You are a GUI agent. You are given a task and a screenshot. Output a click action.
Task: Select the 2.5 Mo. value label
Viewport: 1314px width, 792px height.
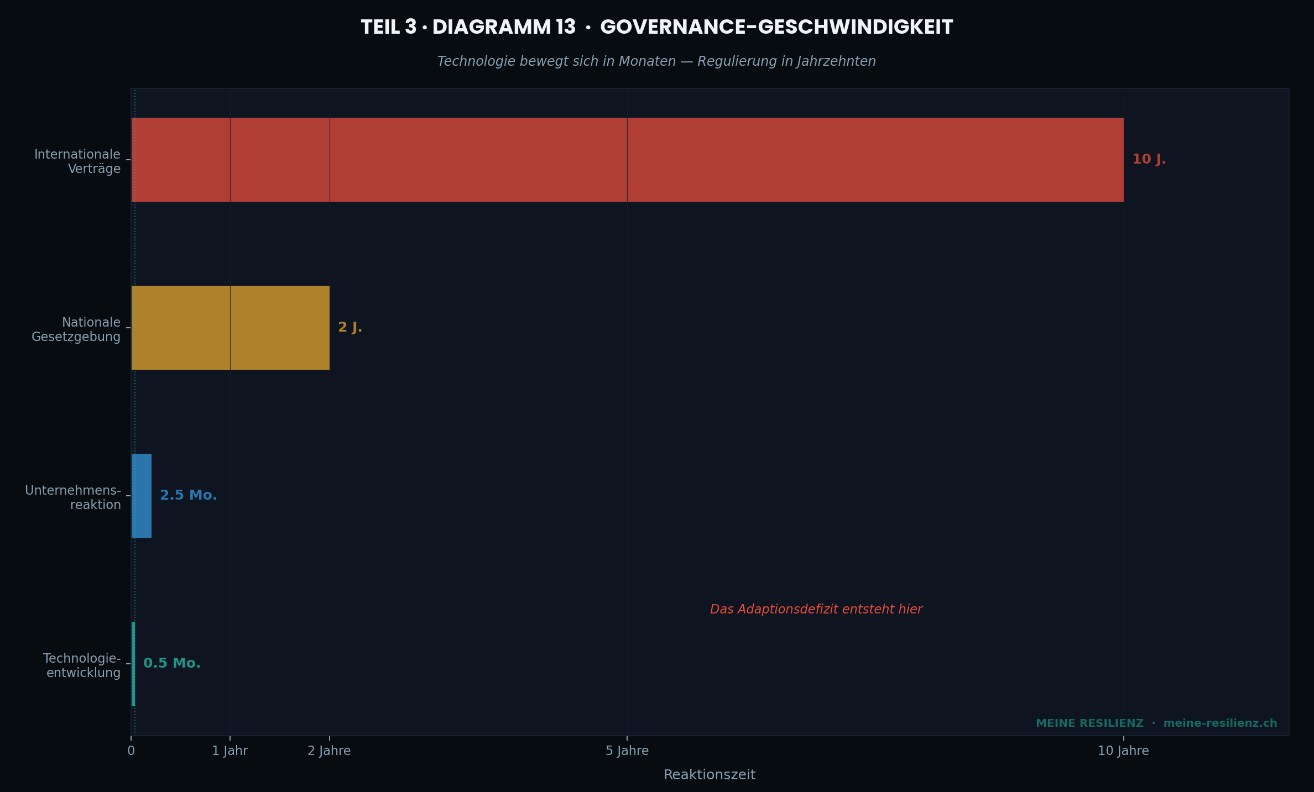[x=188, y=495]
